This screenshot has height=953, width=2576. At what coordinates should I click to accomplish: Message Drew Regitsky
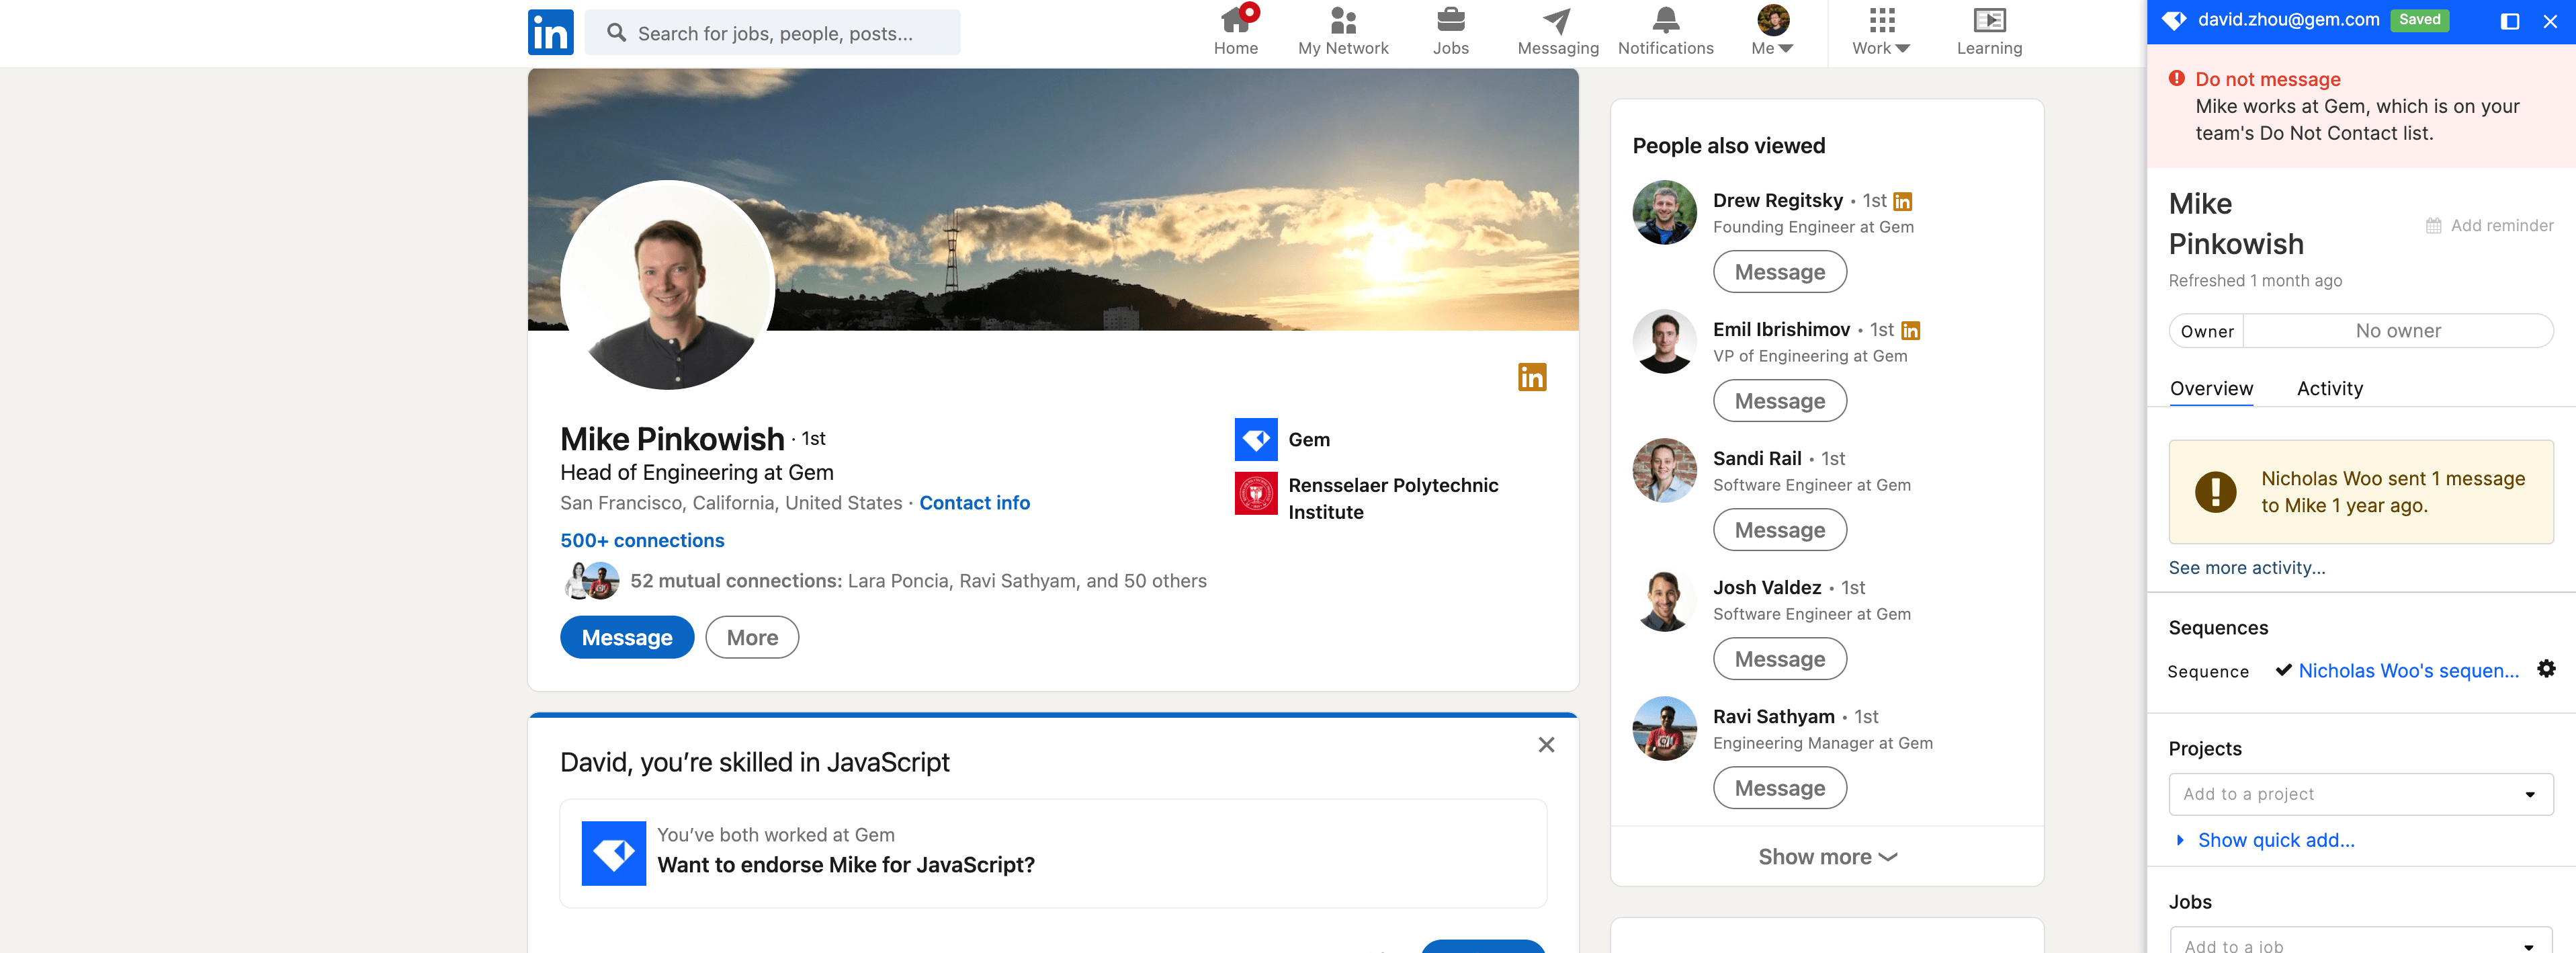1779,272
